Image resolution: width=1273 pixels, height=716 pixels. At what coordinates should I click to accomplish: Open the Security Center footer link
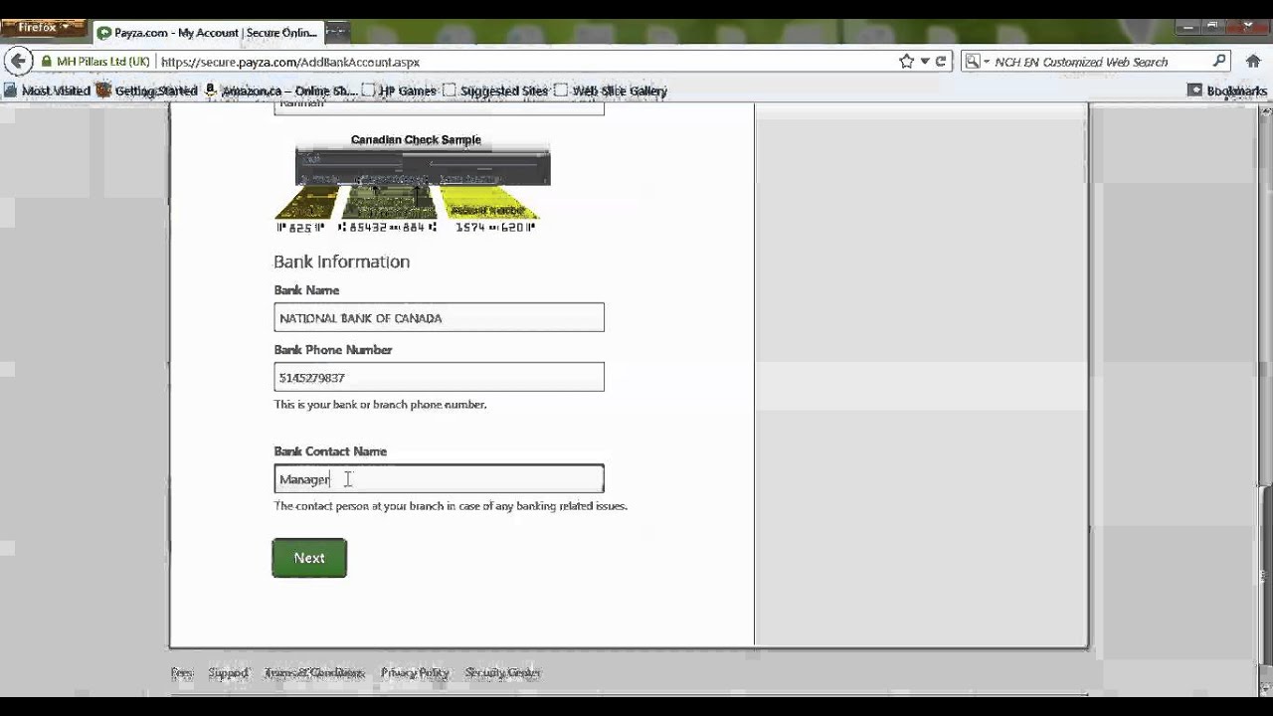(x=502, y=673)
